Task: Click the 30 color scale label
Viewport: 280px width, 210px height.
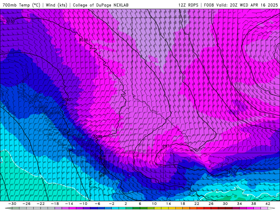Action: (225, 204)
